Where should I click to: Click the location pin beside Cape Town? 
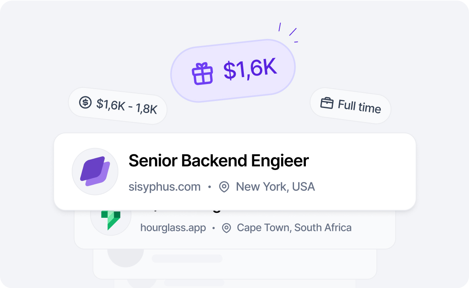(x=226, y=228)
